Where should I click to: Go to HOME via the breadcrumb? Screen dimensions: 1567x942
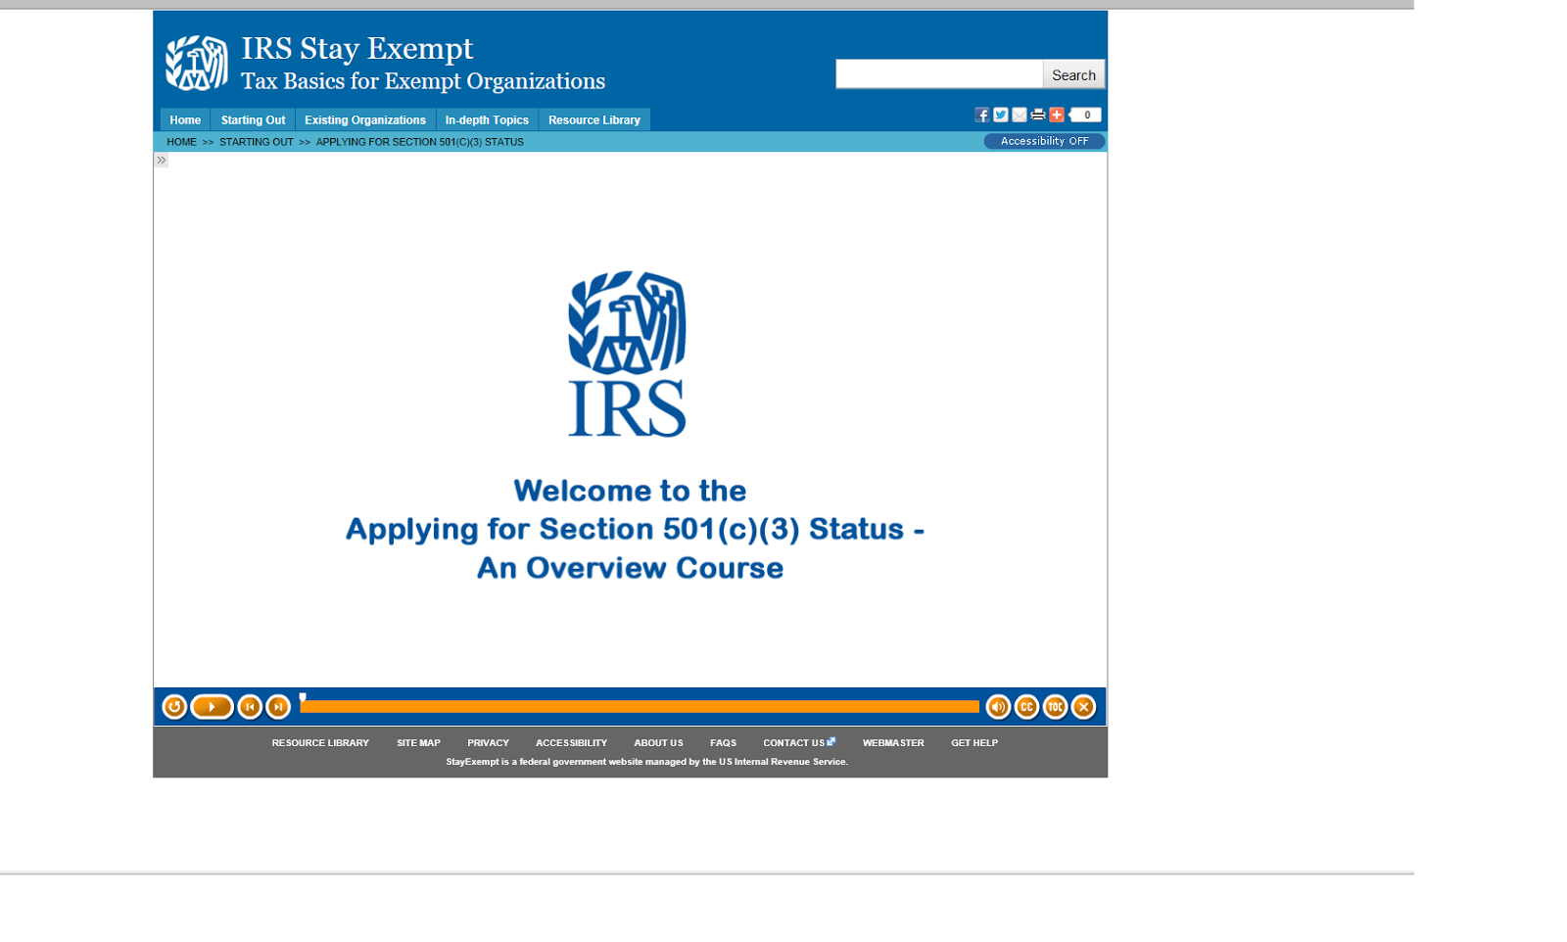181,142
